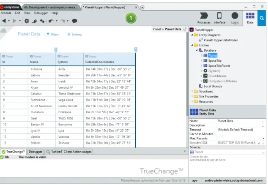This screenshot has height=185, width=268.
Task: Open the undo history dropdown arrow
Action: point(57,21)
